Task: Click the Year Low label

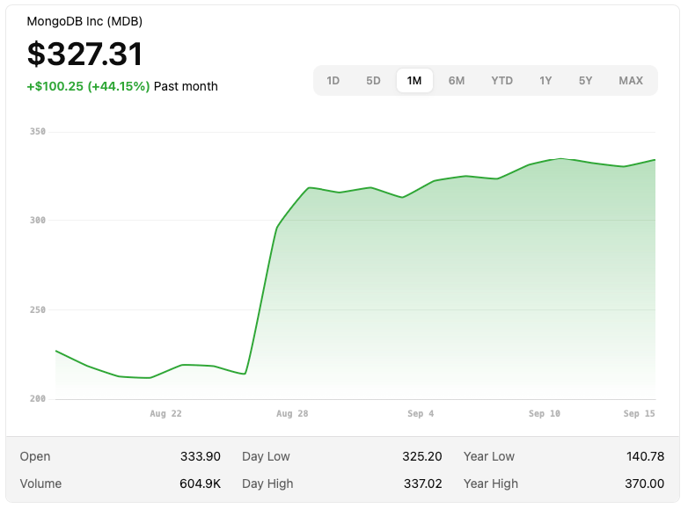Action: 489,456
